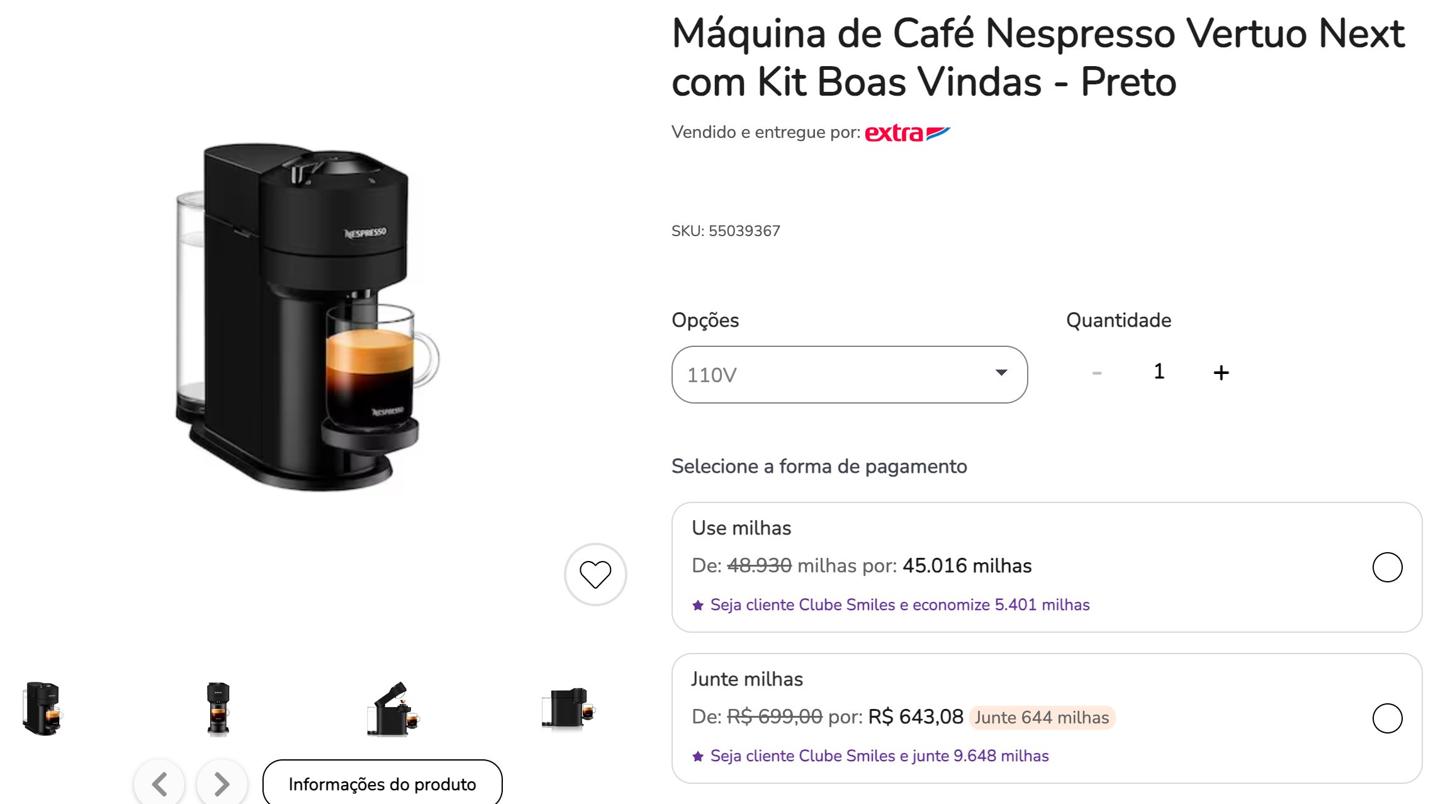The image size is (1433, 804).
Task: Select the 'Use milhas' payment radio button
Action: coord(1387,567)
